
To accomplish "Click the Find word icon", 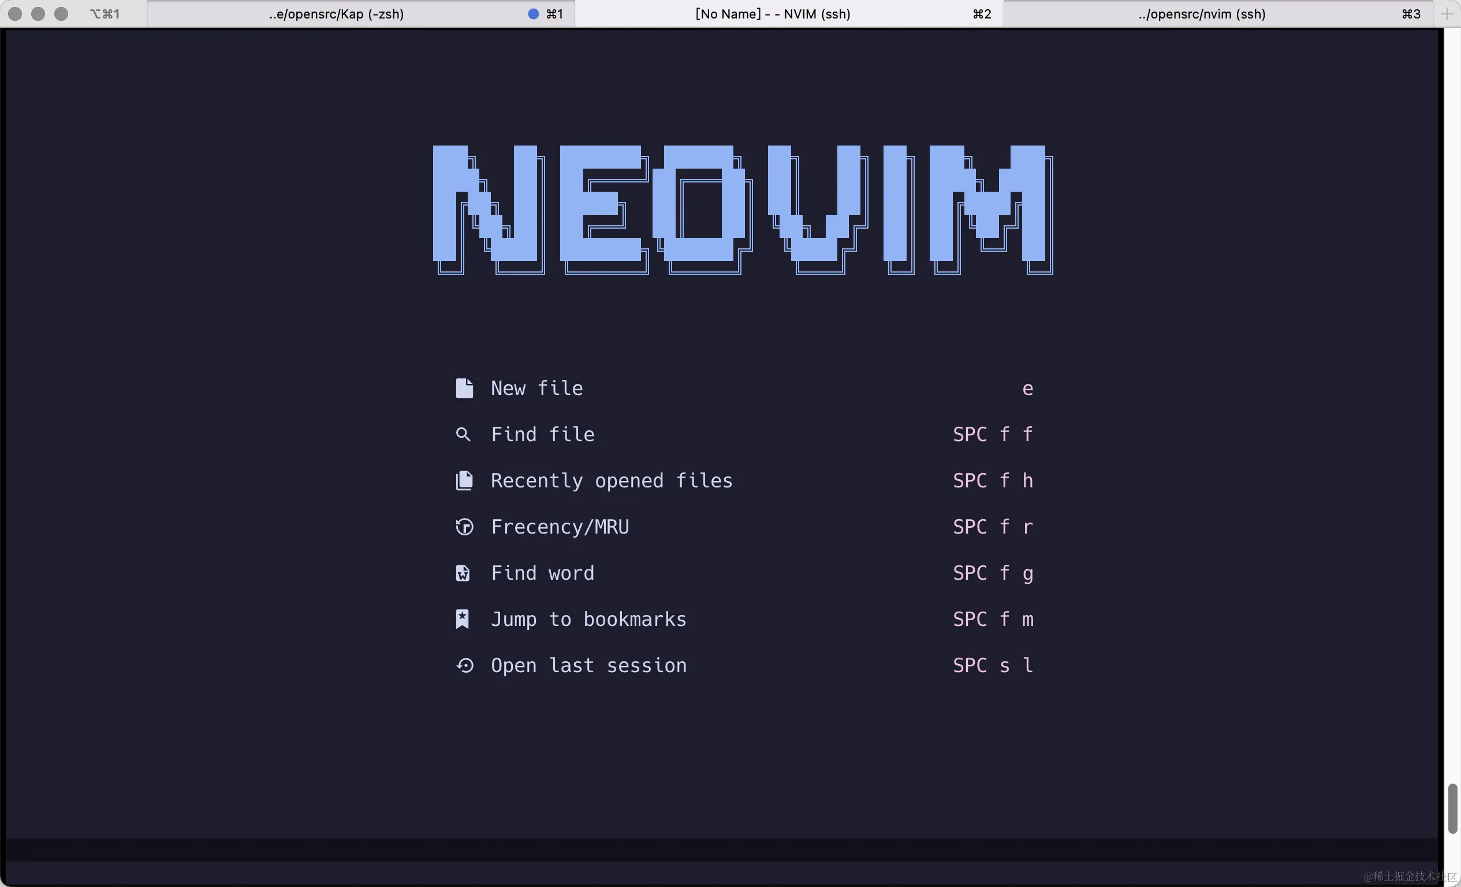I will pyautogui.click(x=463, y=573).
